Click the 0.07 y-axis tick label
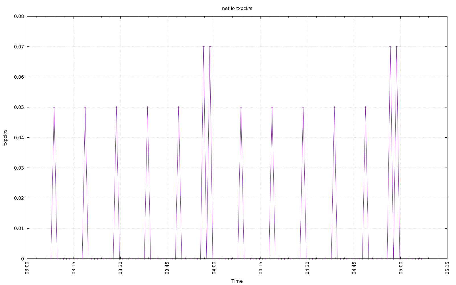456x285 pixels. (19, 47)
